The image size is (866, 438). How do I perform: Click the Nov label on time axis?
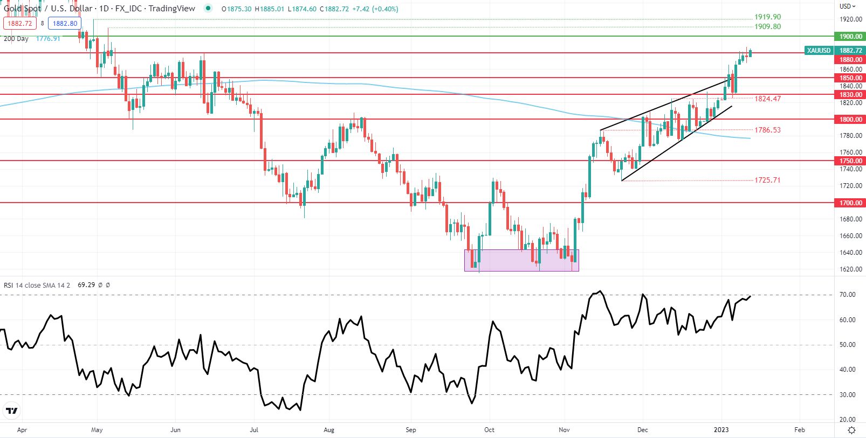click(x=564, y=430)
